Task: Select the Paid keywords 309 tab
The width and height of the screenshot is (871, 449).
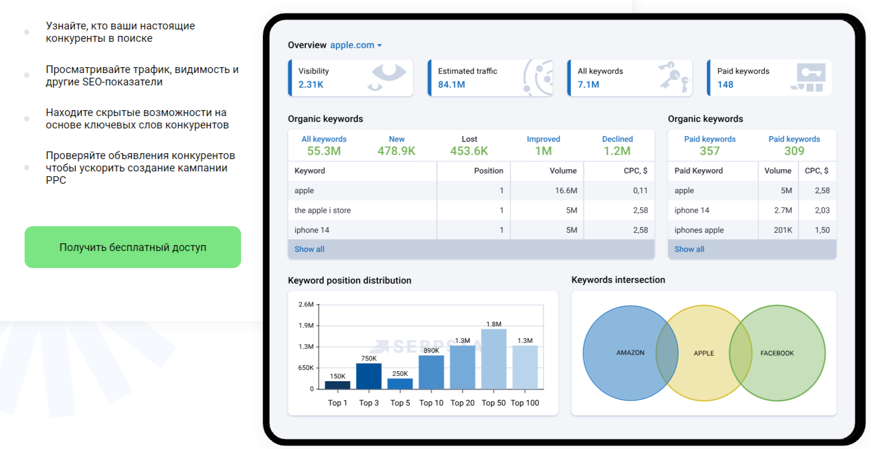Action: (794, 146)
